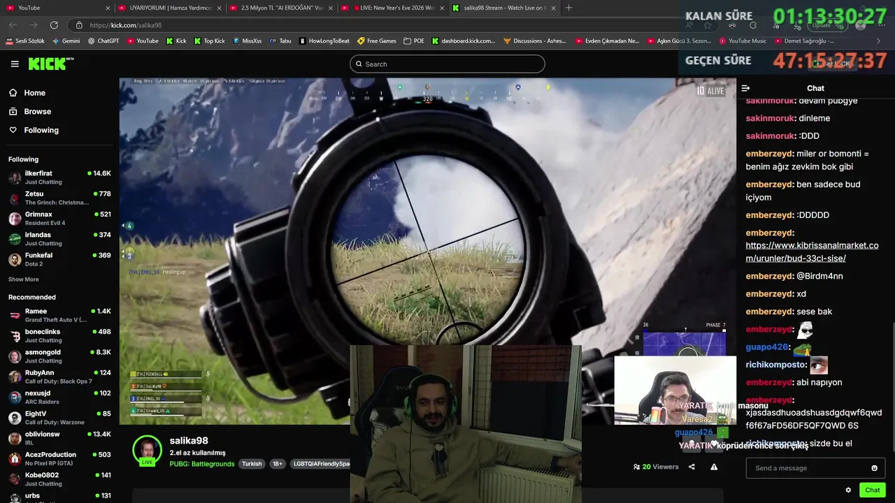Open EightV recommended channel
The width and height of the screenshot is (895, 503).
click(x=59, y=418)
